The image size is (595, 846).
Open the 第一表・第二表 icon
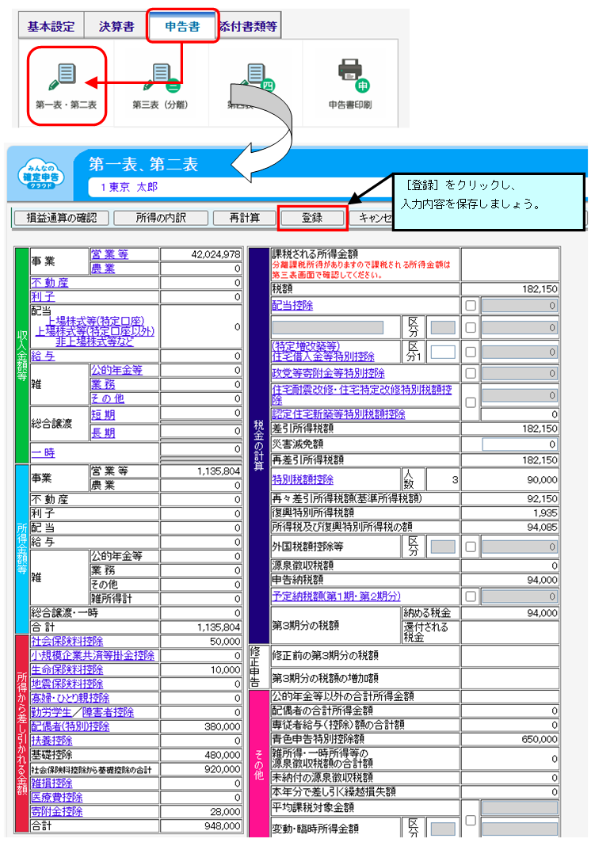67,86
